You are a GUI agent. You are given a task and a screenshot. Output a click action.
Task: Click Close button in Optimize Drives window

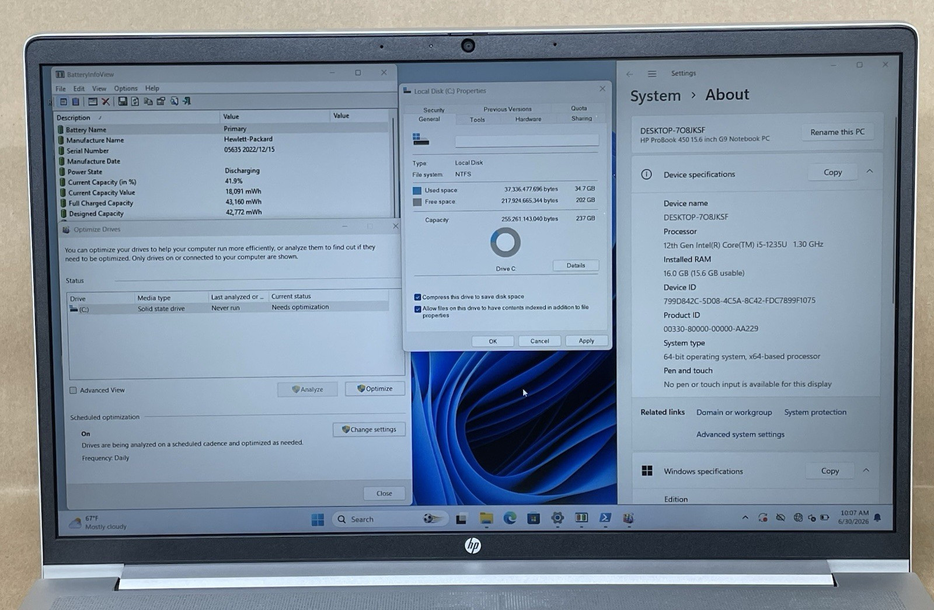click(x=384, y=493)
